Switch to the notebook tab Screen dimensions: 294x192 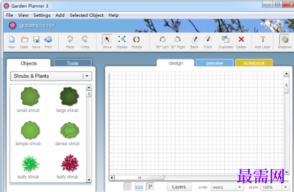254,63
